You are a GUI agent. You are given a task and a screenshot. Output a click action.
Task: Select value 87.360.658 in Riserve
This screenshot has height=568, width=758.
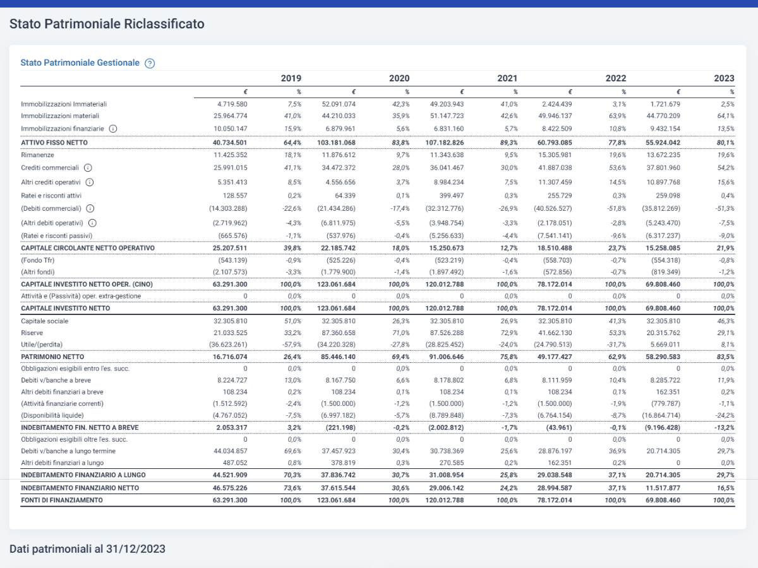click(x=339, y=332)
